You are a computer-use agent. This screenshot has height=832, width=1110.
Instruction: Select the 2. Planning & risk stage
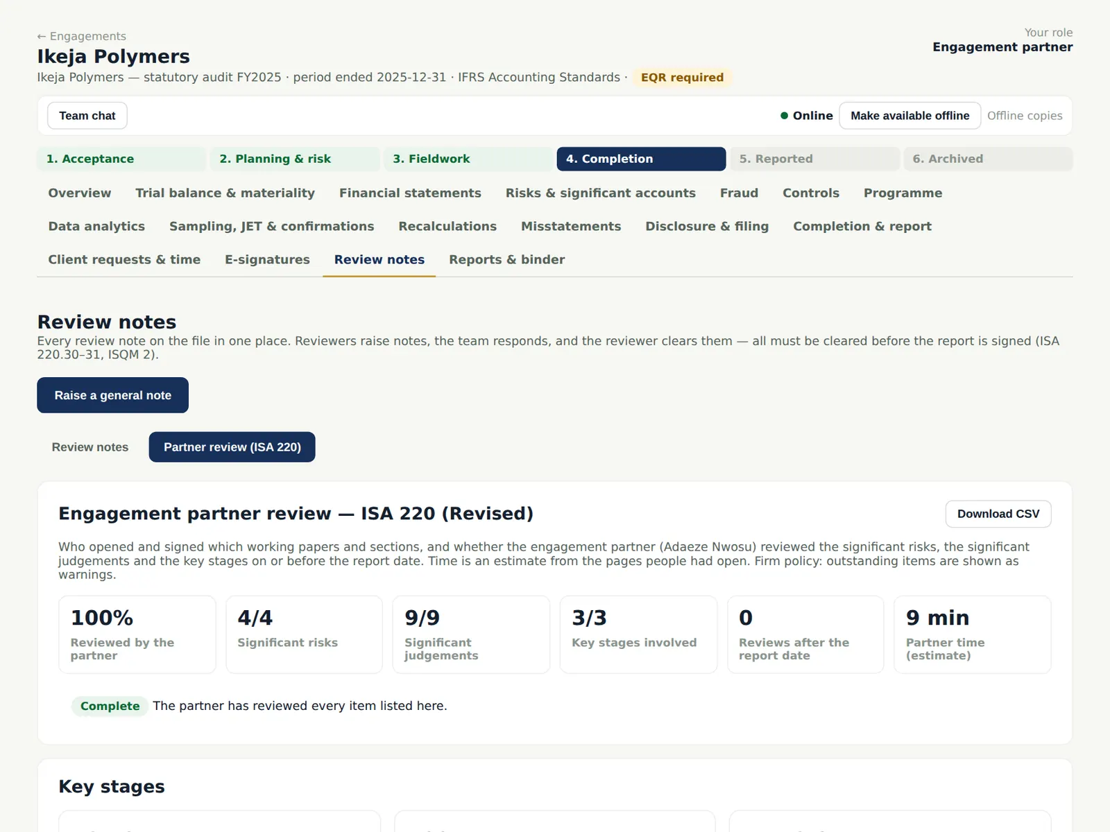click(295, 159)
